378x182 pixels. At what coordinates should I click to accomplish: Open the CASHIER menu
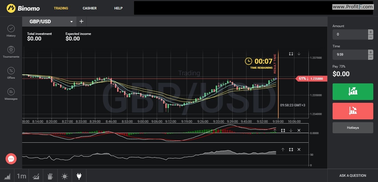90,8
